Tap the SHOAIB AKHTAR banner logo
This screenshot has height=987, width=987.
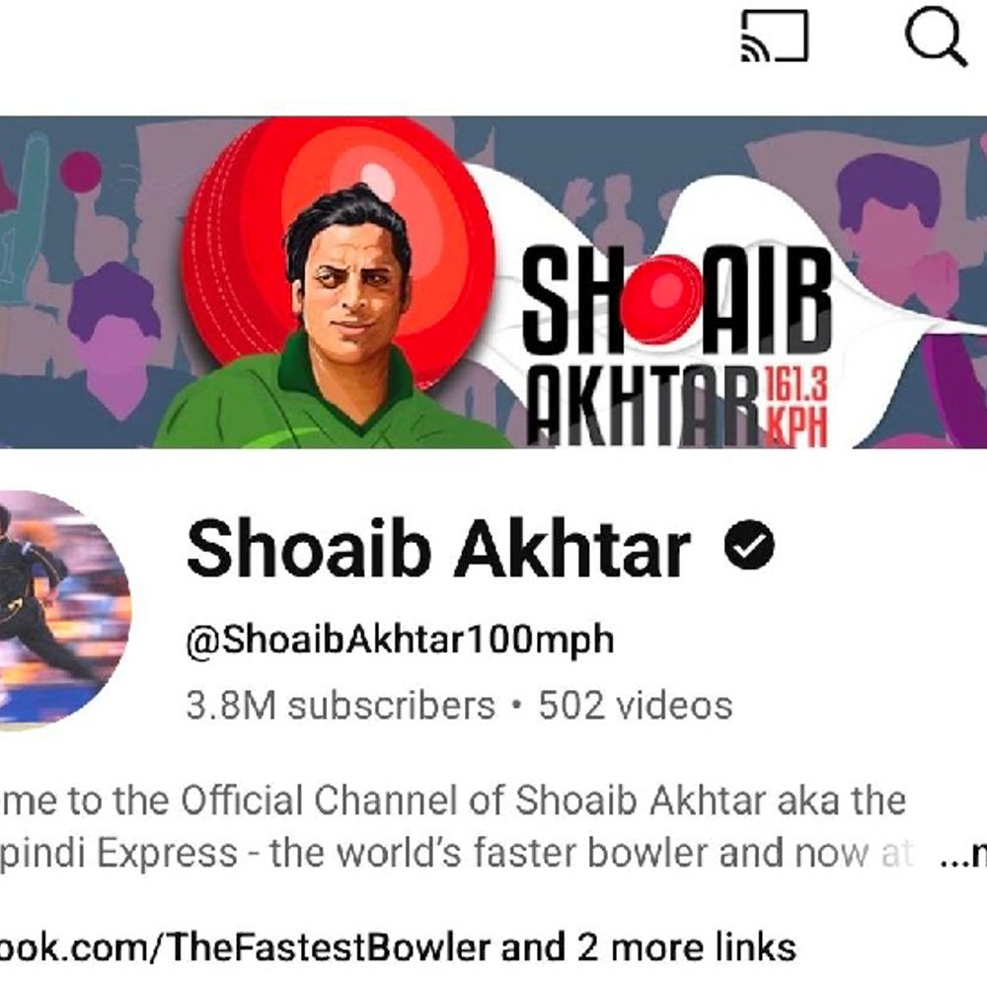[x=677, y=344]
